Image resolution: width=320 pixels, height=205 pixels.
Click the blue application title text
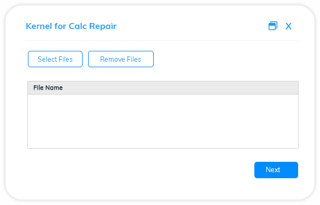[x=71, y=26]
